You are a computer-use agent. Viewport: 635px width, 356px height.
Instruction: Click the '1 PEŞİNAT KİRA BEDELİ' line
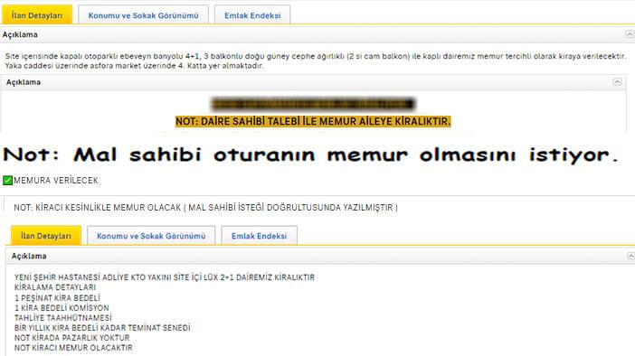pyautogui.click(x=57, y=298)
